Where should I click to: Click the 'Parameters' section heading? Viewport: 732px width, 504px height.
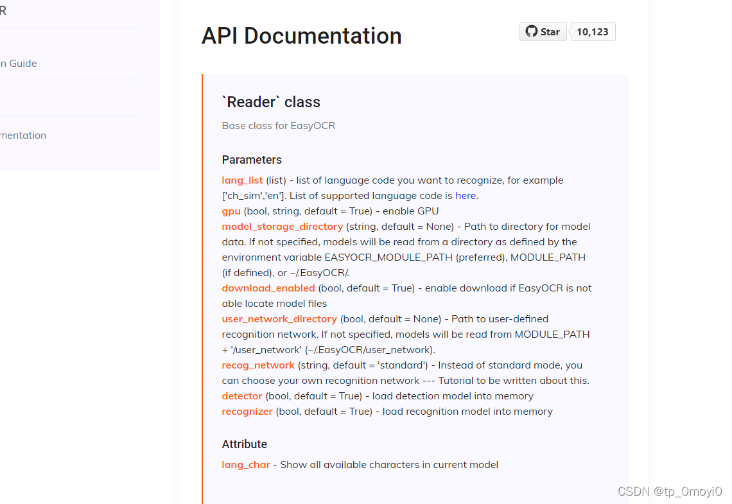point(252,160)
